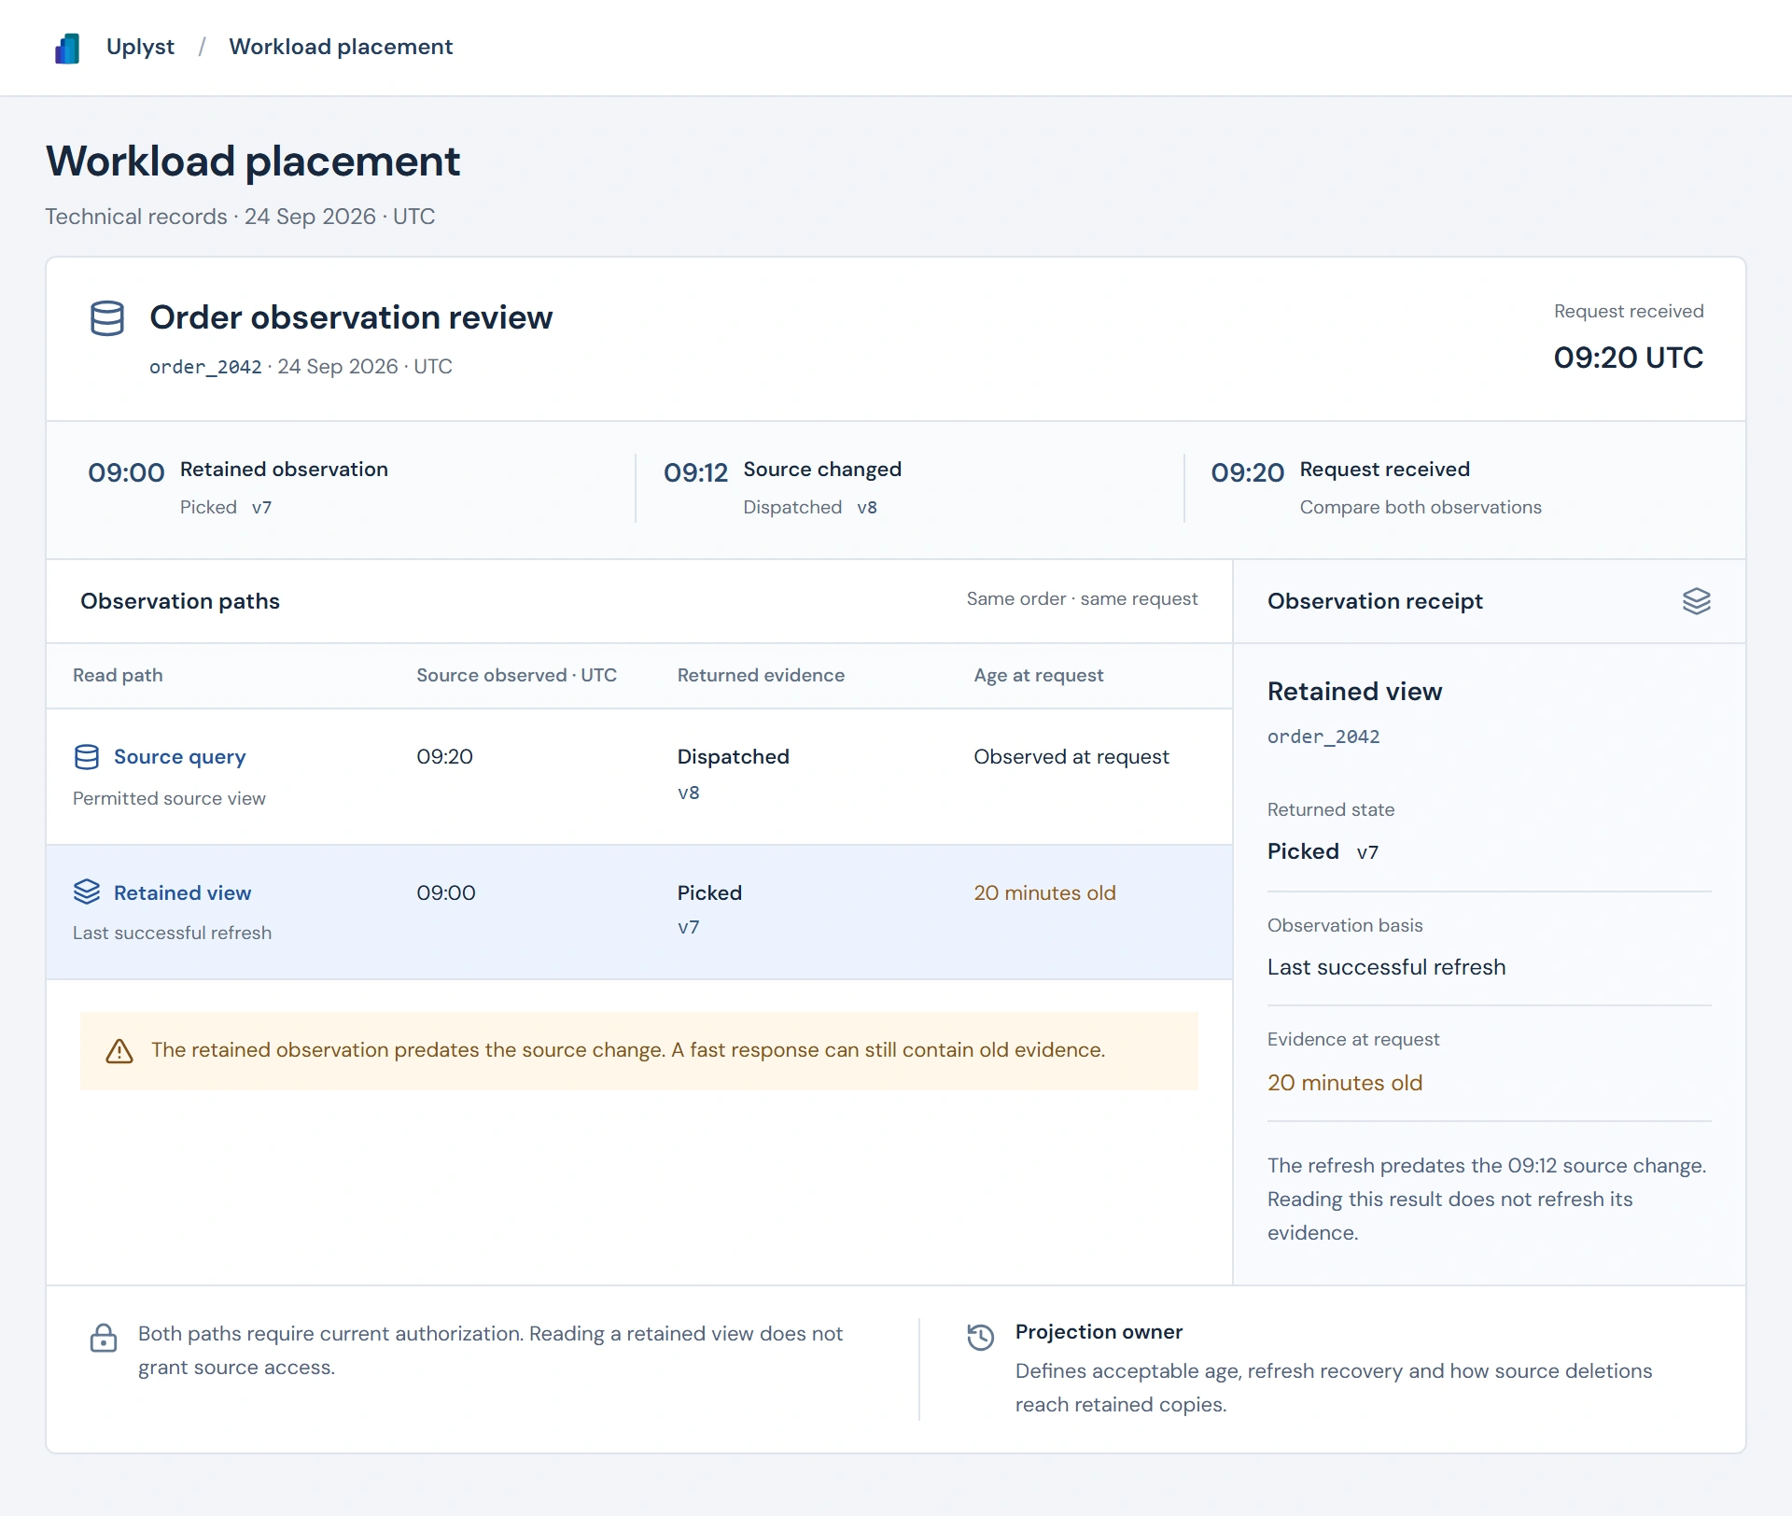
Task: Select the 09:00 Retained observation timeline step
Action: [238, 488]
